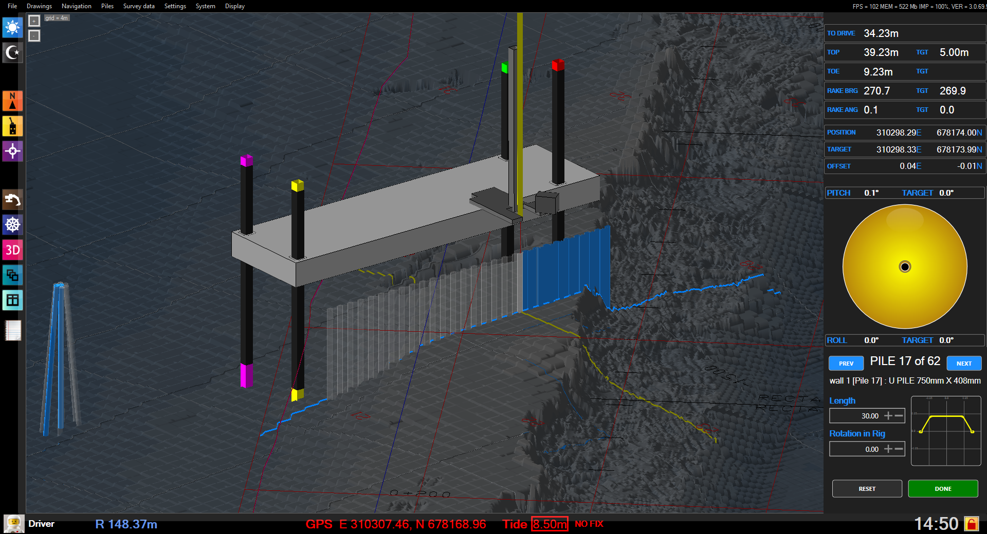The height and width of the screenshot is (534, 987).
Task: Increase pile Length with the plus
Action: click(888, 416)
